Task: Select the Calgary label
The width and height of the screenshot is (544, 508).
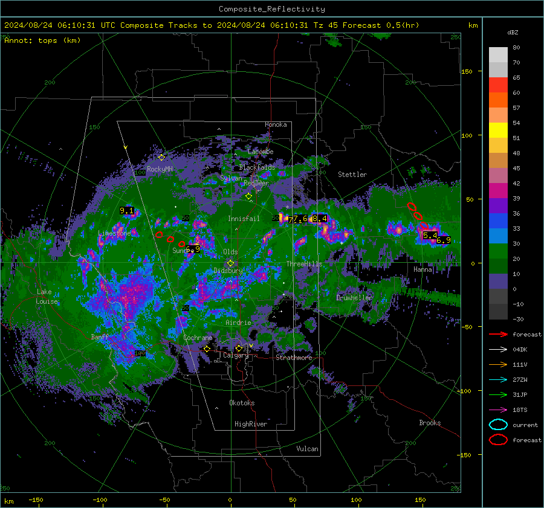Action: pos(236,355)
